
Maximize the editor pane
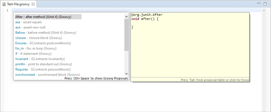(265, 3)
